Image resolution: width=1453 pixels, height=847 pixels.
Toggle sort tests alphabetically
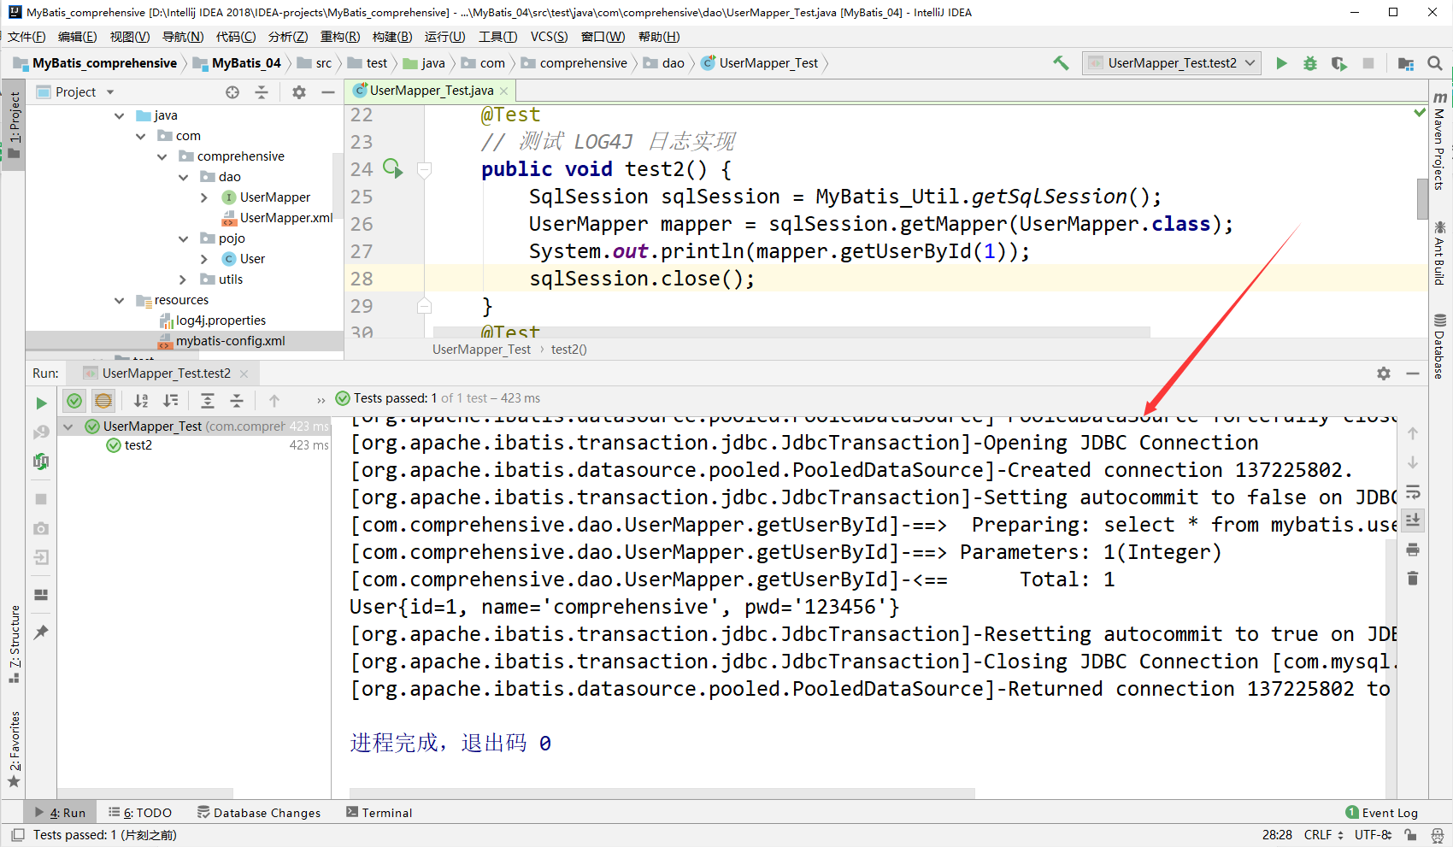[141, 400]
